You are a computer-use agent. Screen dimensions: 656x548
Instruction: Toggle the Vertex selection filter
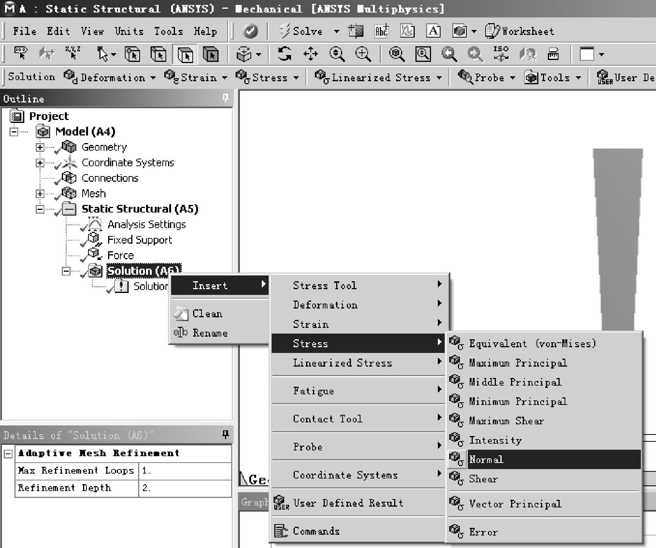[x=132, y=54]
